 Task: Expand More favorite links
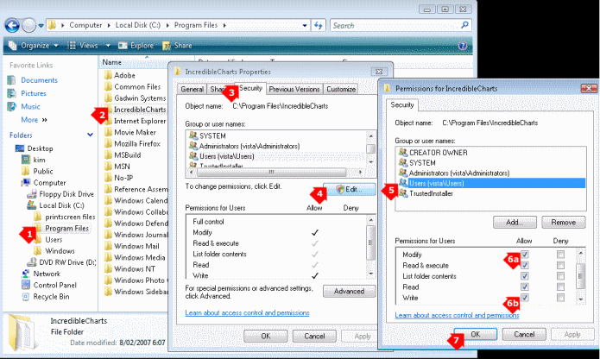point(34,120)
